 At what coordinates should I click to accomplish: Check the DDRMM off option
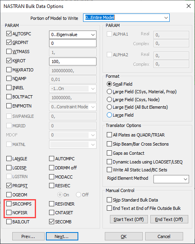tap(51, 167)
